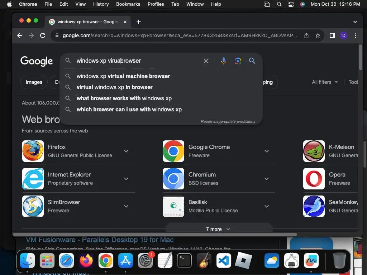Click the Opera logo in results
Viewport: 367px width, 275px height.
pos(314,179)
